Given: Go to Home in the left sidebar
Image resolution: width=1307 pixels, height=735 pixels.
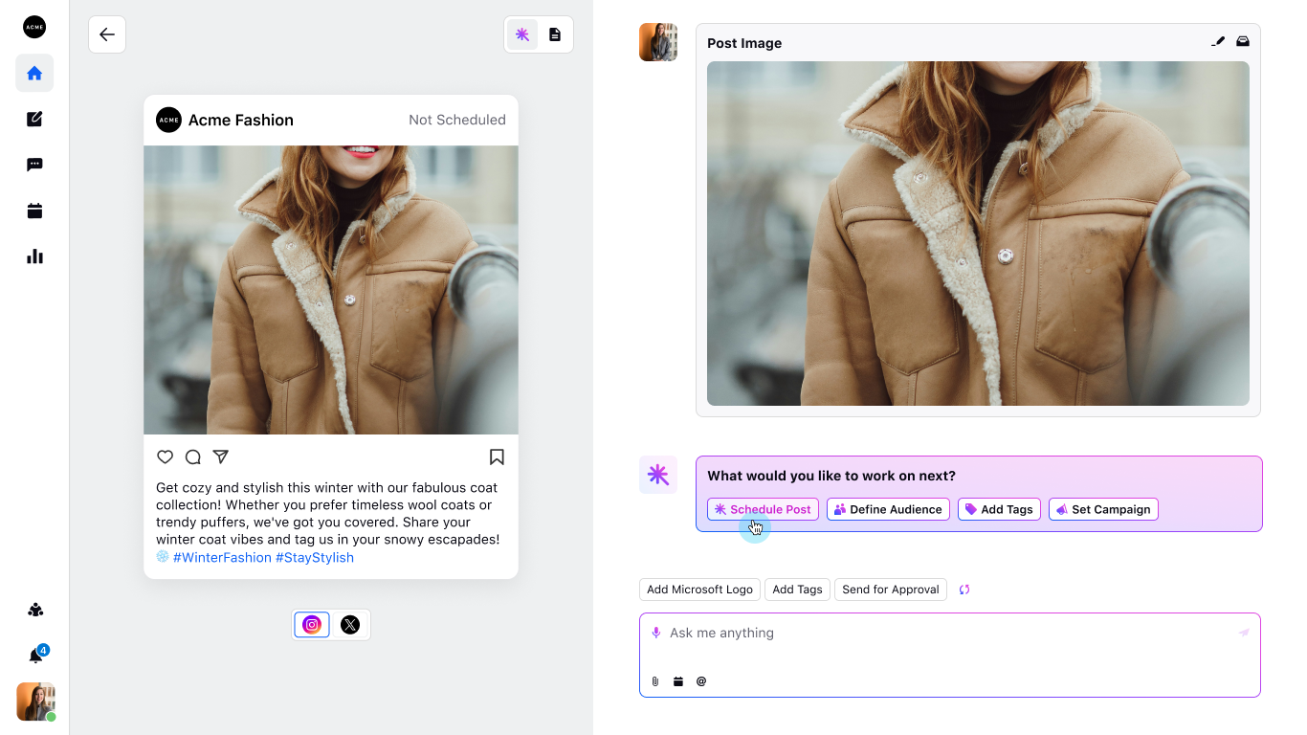Looking at the screenshot, I should click(34, 73).
